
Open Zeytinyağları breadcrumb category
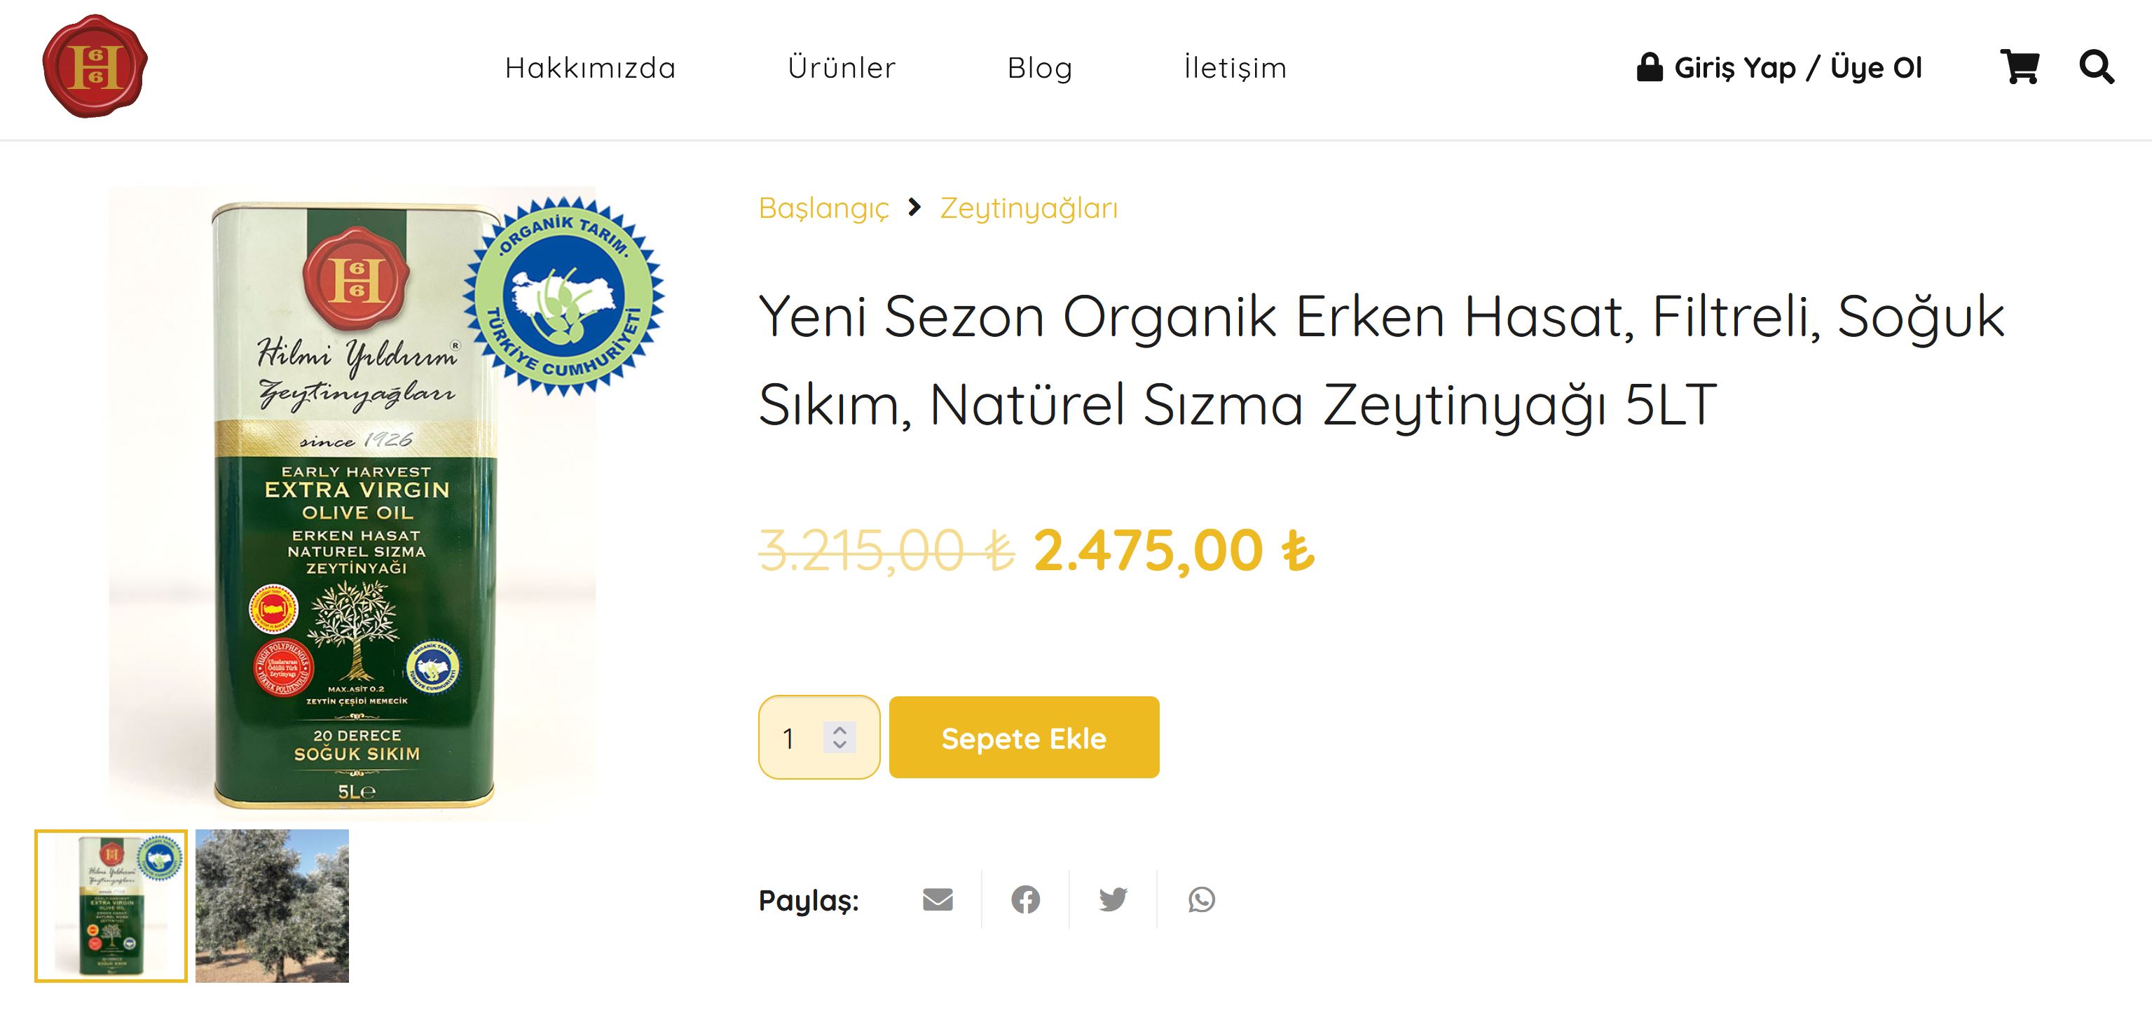1029,208
